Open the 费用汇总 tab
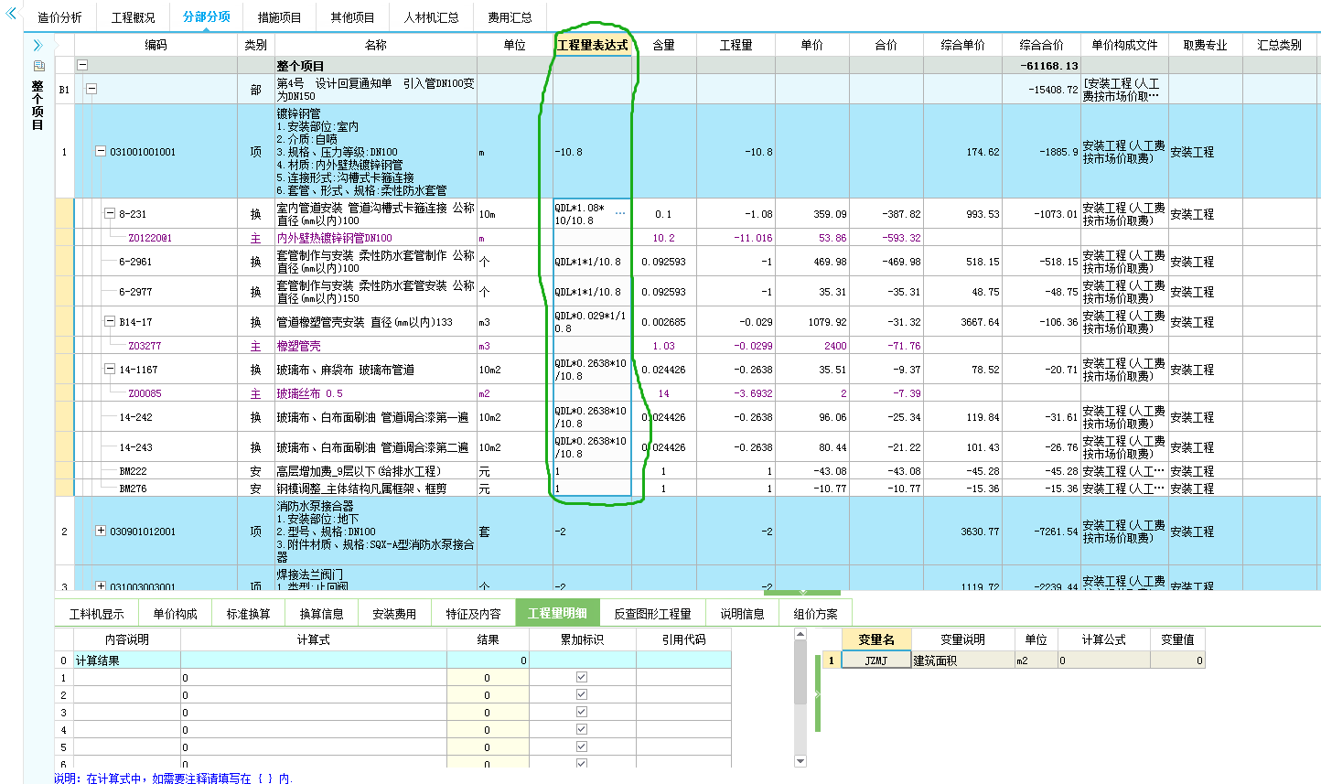The width and height of the screenshot is (1321, 784). click(510, 17)
